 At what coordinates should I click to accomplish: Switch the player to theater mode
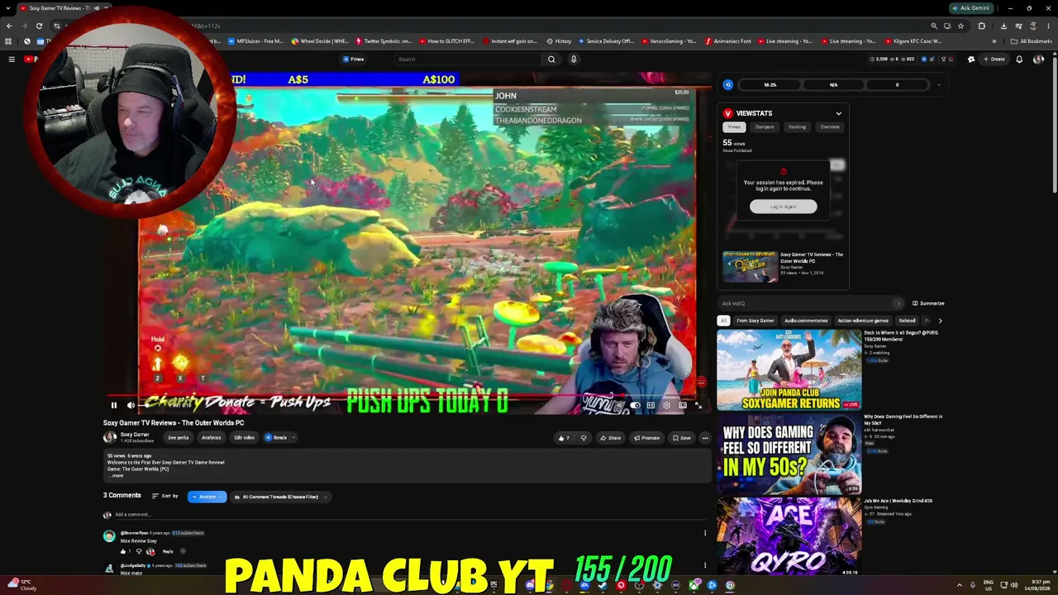(683, 405)
